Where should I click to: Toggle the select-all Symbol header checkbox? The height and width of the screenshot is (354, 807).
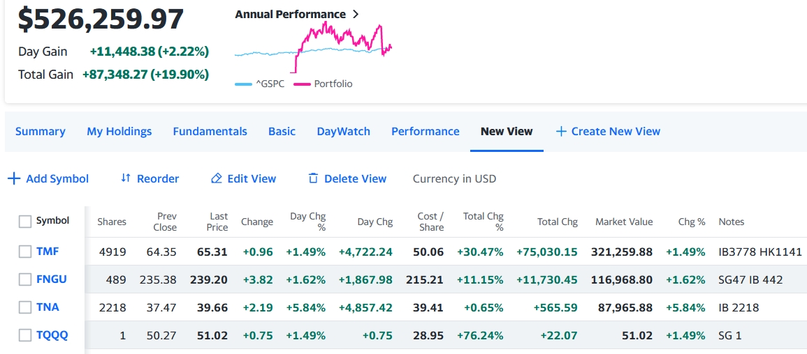(25, 221)
